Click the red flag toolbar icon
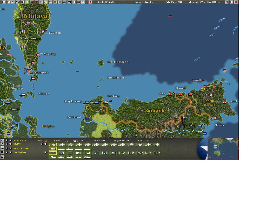The width and height of the screenshot is (266, 199). pyautogui.click(x=41, y=2)
